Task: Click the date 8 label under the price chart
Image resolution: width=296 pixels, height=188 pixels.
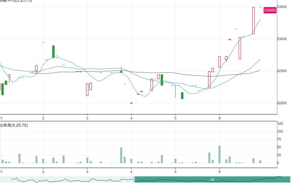Action: point(219,119)
